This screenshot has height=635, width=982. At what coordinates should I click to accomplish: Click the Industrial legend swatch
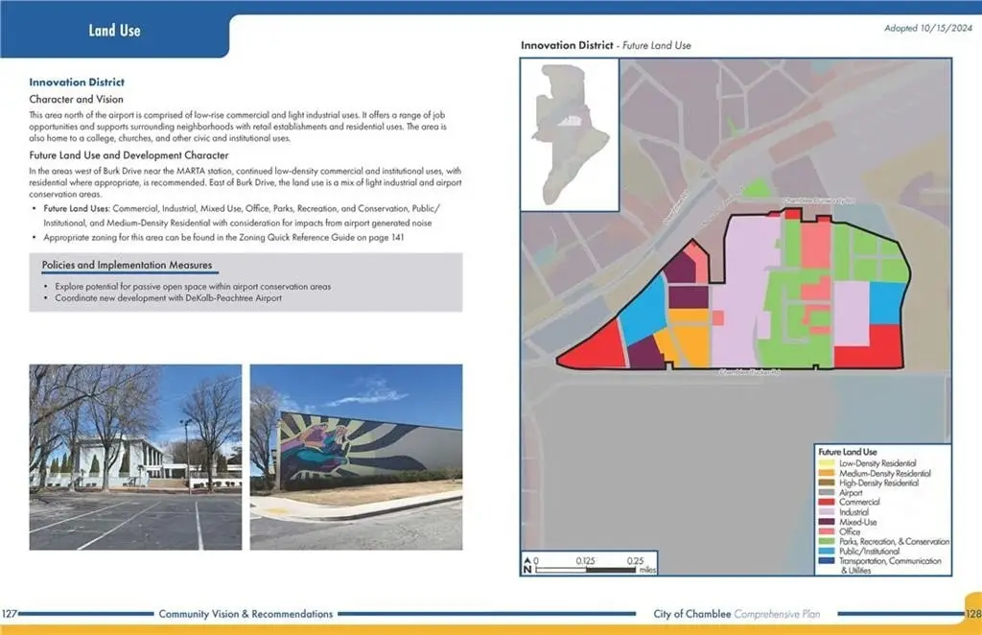pos(821,512)
